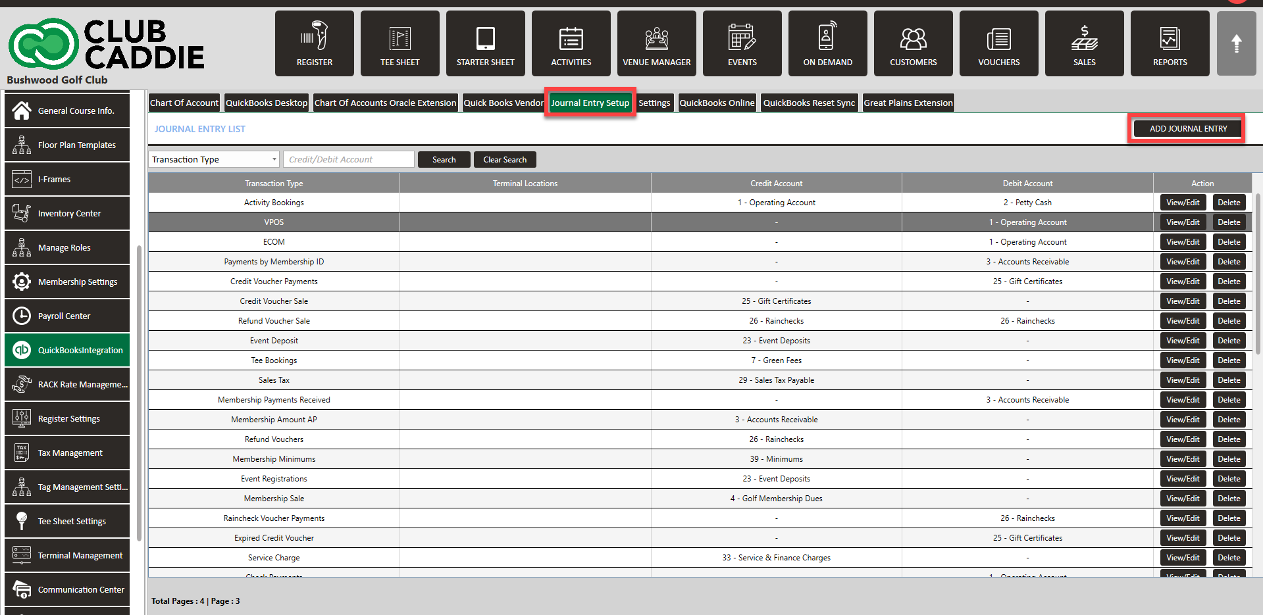Viewport: 1263px width, 615px height.
Task: Click the Add Journal Entry button
Action: (1187, 129)
